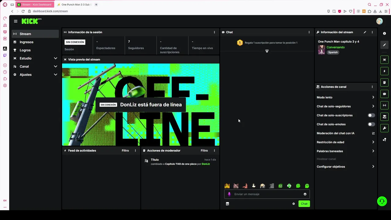This screenshot has width=391, height=220.
Task: Open options for Información del stream panel
Action: click(372, 32)
